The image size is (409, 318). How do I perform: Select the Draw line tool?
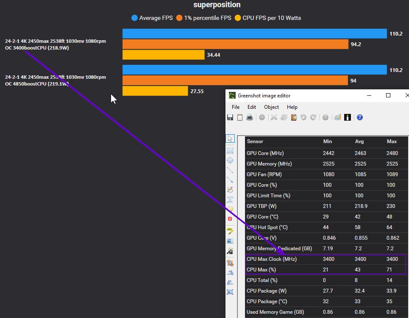230,170
